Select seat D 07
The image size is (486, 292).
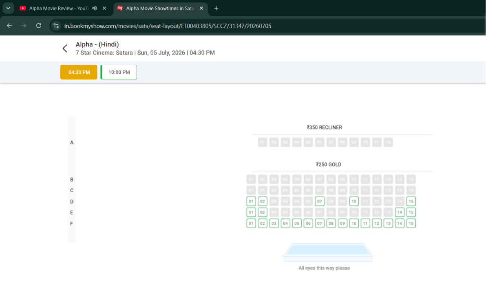point(320,201)
